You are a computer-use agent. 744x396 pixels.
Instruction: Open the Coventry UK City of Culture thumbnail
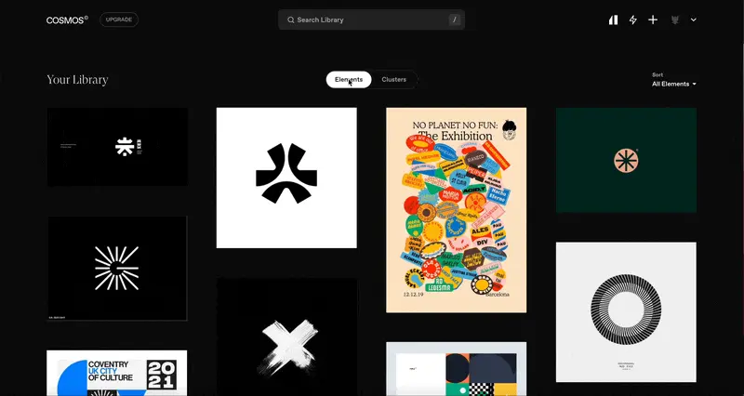tap(117, 374)
